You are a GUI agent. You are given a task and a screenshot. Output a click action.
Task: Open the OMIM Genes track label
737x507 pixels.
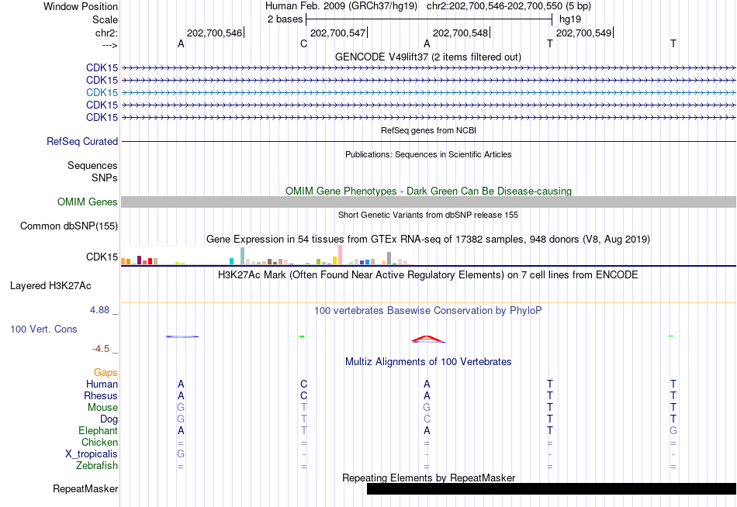(x=88, y=202)
